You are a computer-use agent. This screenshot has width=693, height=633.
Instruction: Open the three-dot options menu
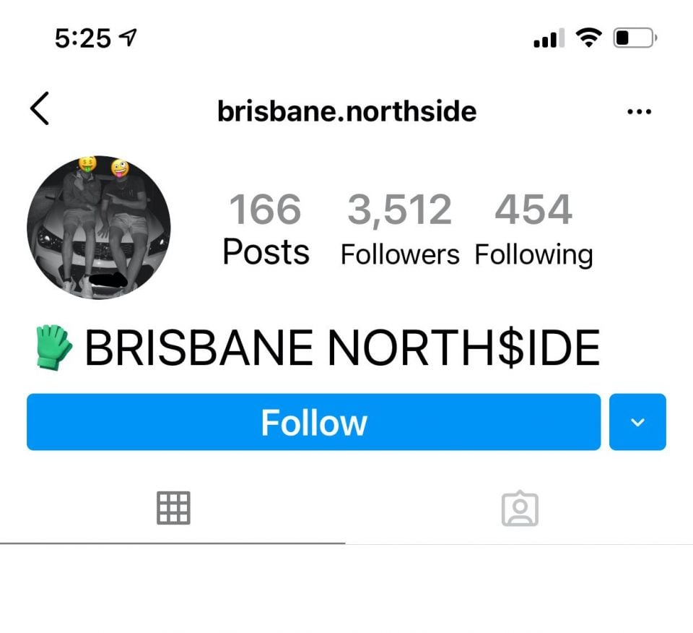point(639,111)
